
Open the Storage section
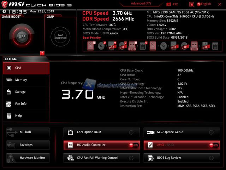[x=26, y=92]
